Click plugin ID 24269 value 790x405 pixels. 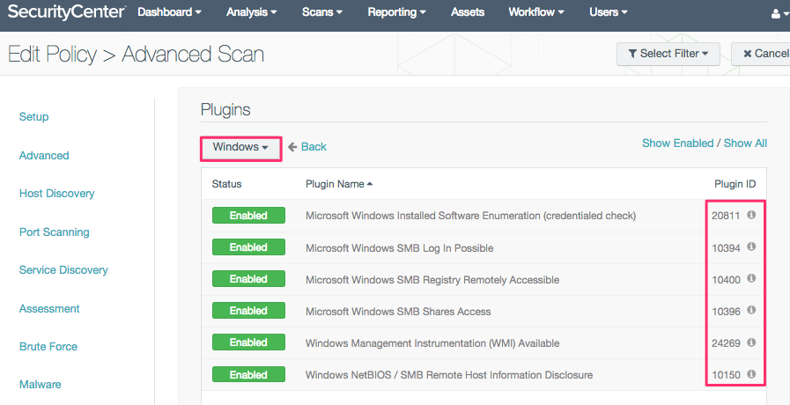pos(726,343)
